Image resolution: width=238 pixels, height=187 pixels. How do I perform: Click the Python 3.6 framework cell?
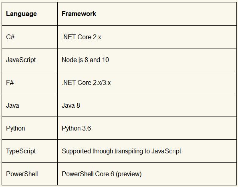click(147, 128)
